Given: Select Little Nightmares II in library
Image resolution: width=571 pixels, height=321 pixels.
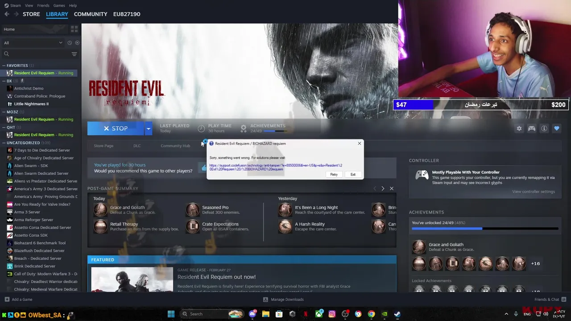Looking at the screenshot, I should pyautogui.click(x=31, y=104).
